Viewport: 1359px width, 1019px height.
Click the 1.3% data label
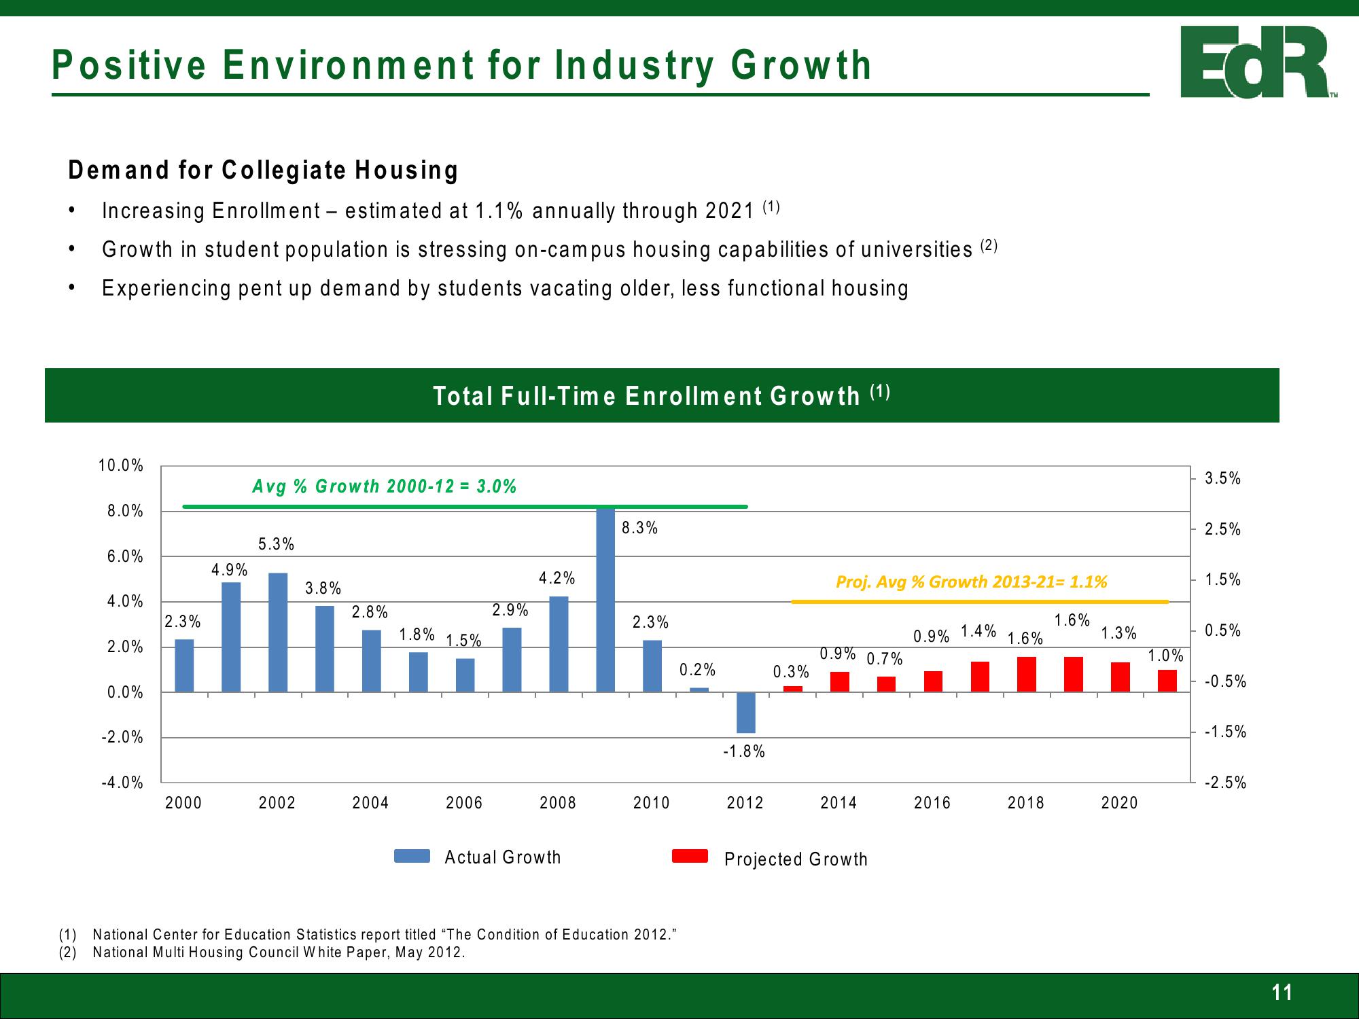point(1119,632)
